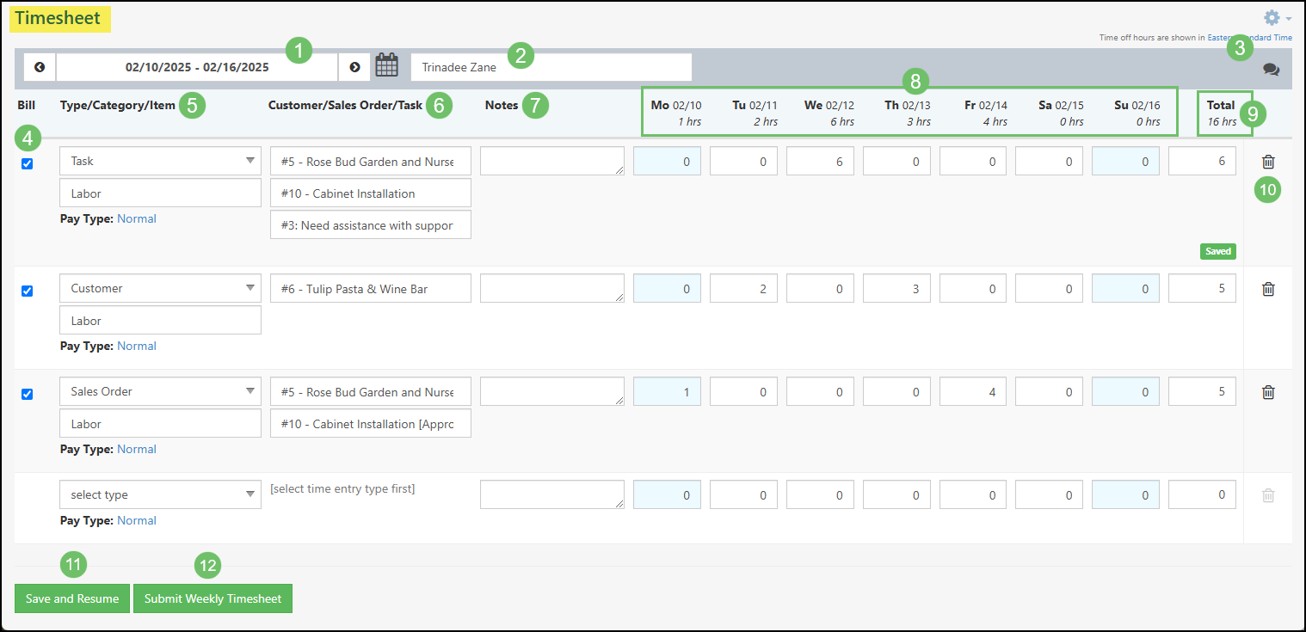The image size is (1306, 632).
Task: Toggle Bill checkbox for Task row
Action: point(27,163)
